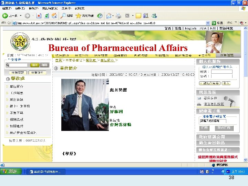
Task: Select 單位簡介 in the left sidebar menu
Action: click(x=17, y=86)
